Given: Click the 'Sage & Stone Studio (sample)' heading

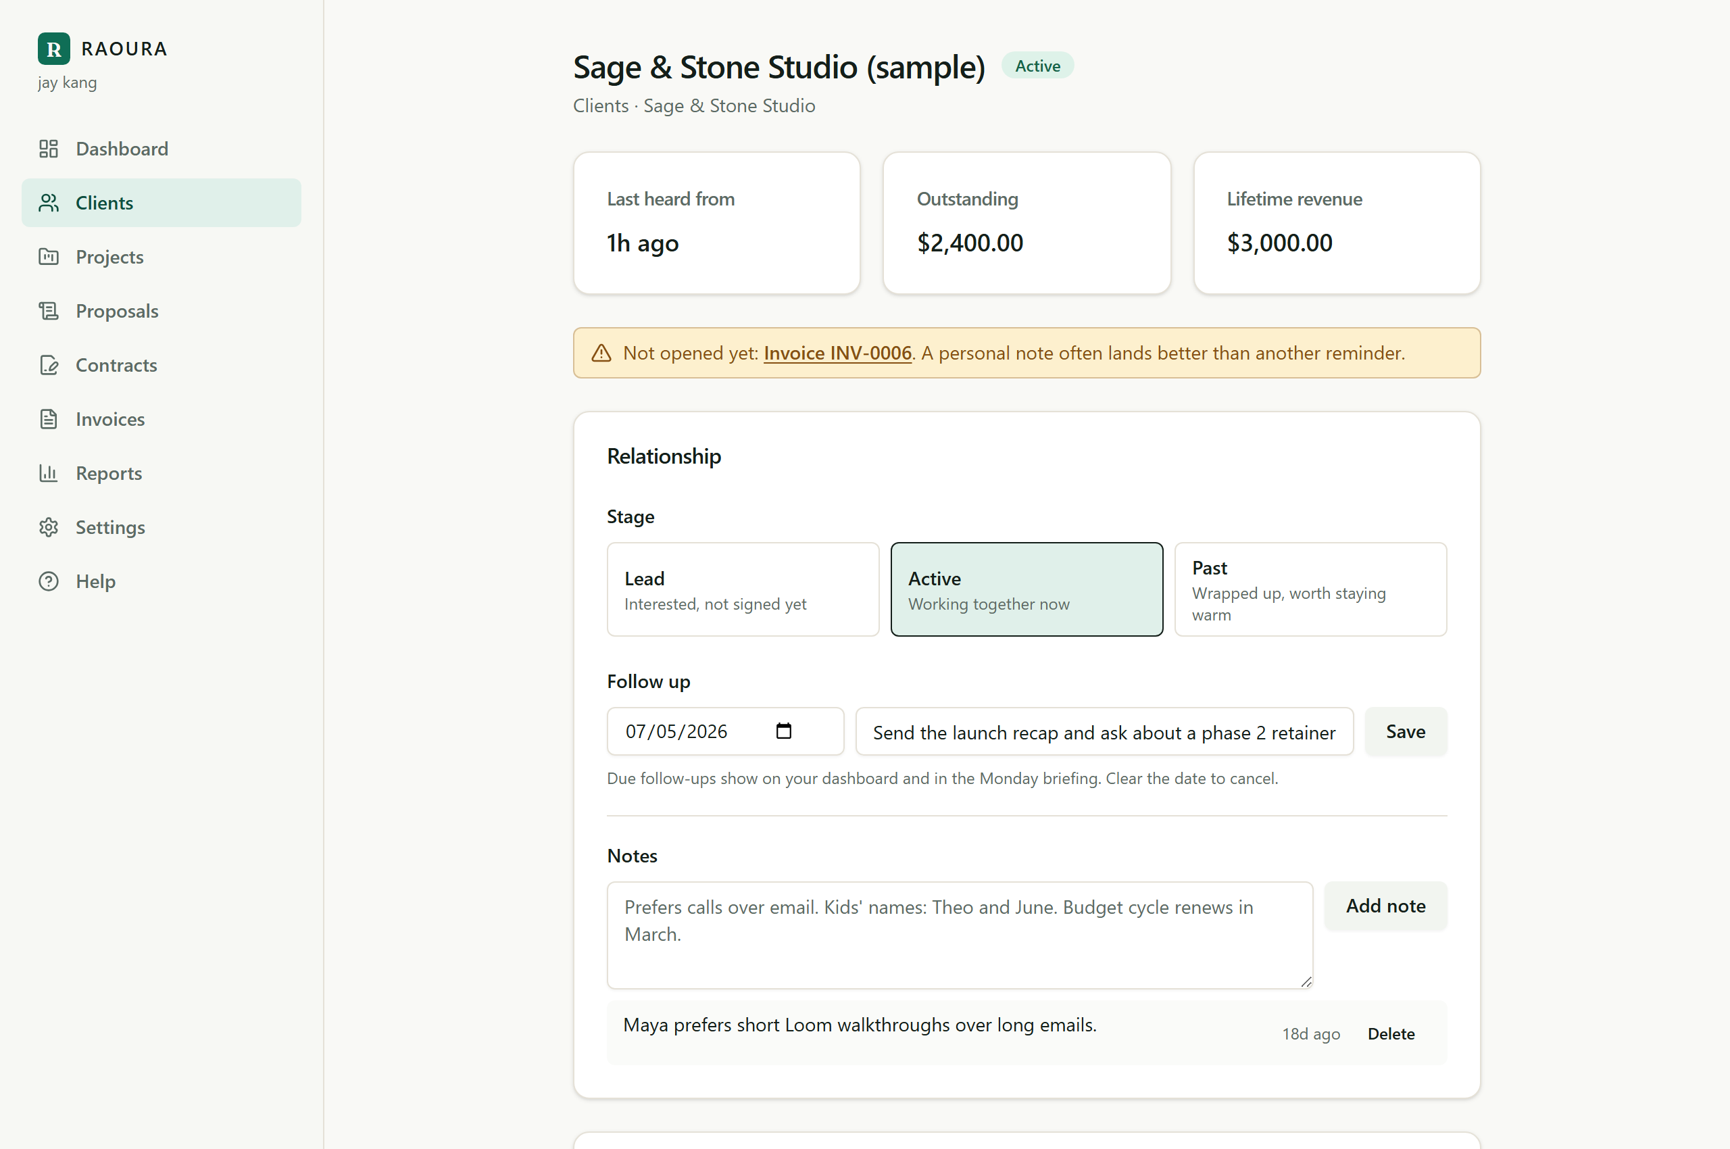Looking at the screenshot, I should (779, 68).
